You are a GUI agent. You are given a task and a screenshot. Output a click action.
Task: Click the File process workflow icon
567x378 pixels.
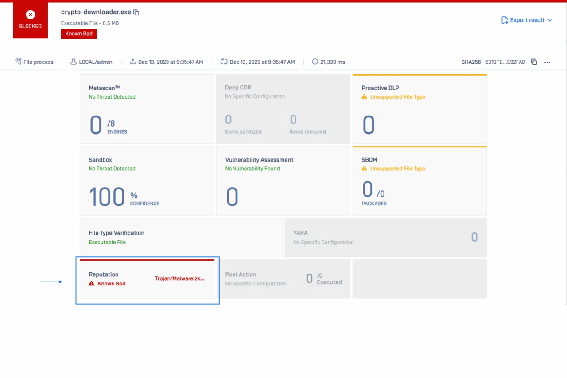pyautogui.click(x=18, y=62)
